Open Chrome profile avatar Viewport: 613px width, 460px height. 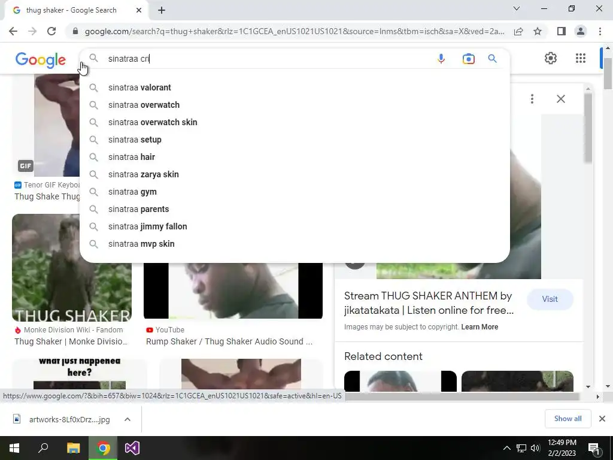click(581, 31)
